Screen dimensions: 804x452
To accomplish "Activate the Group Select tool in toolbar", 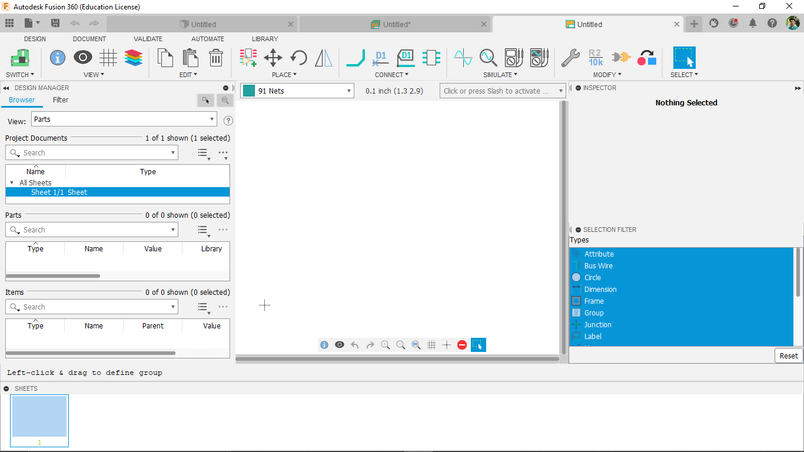I will point(684,58).
